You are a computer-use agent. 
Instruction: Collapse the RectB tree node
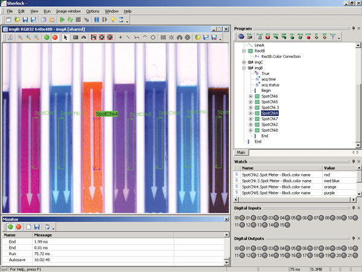point(244,51)
